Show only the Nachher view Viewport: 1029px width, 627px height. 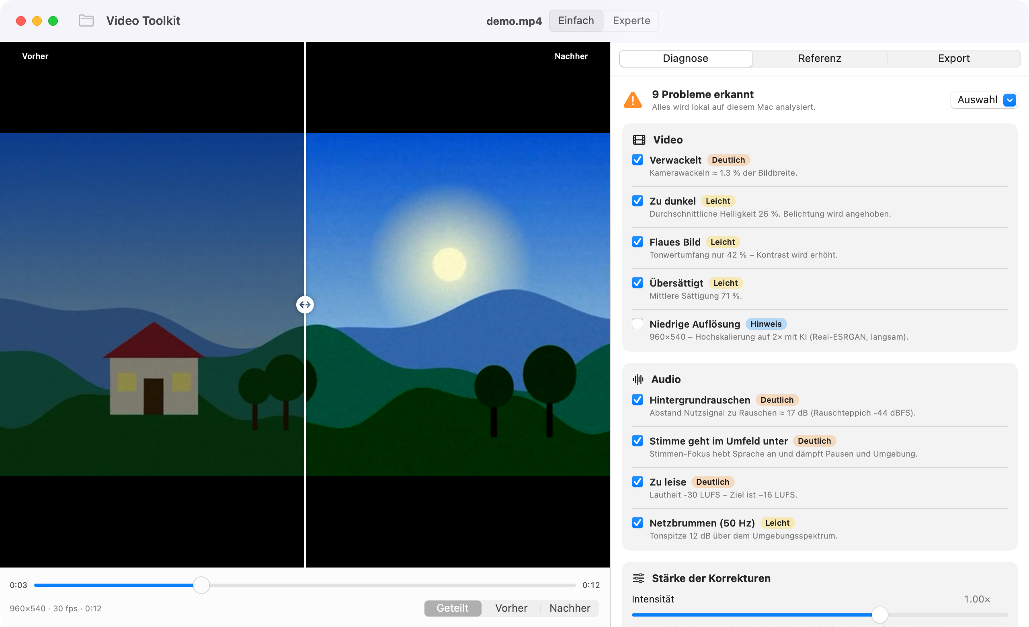coord(570,608)
